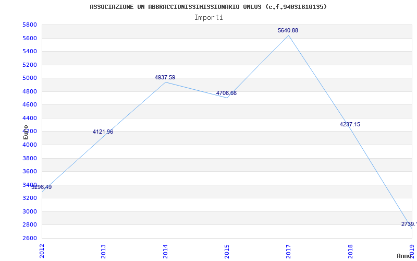Click the 2013 x-axis year label
The height and width of the screenshot is (261, 417).
pyautogui.click(x=103, y=252)
